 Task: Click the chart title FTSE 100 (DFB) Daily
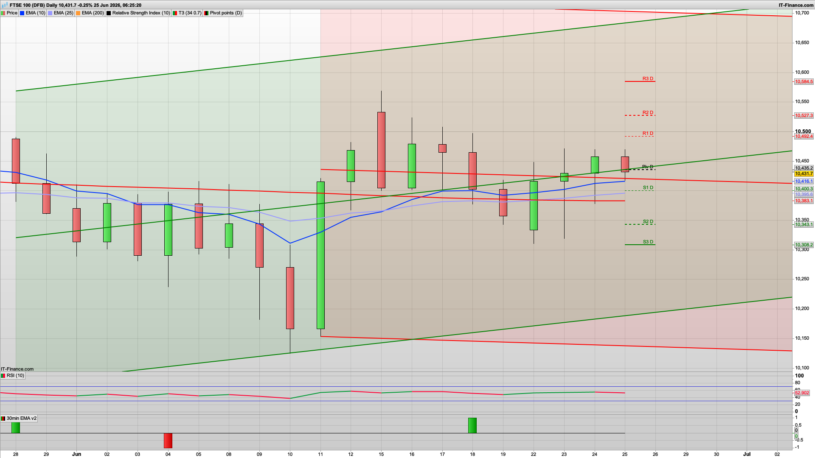(33, 5)
